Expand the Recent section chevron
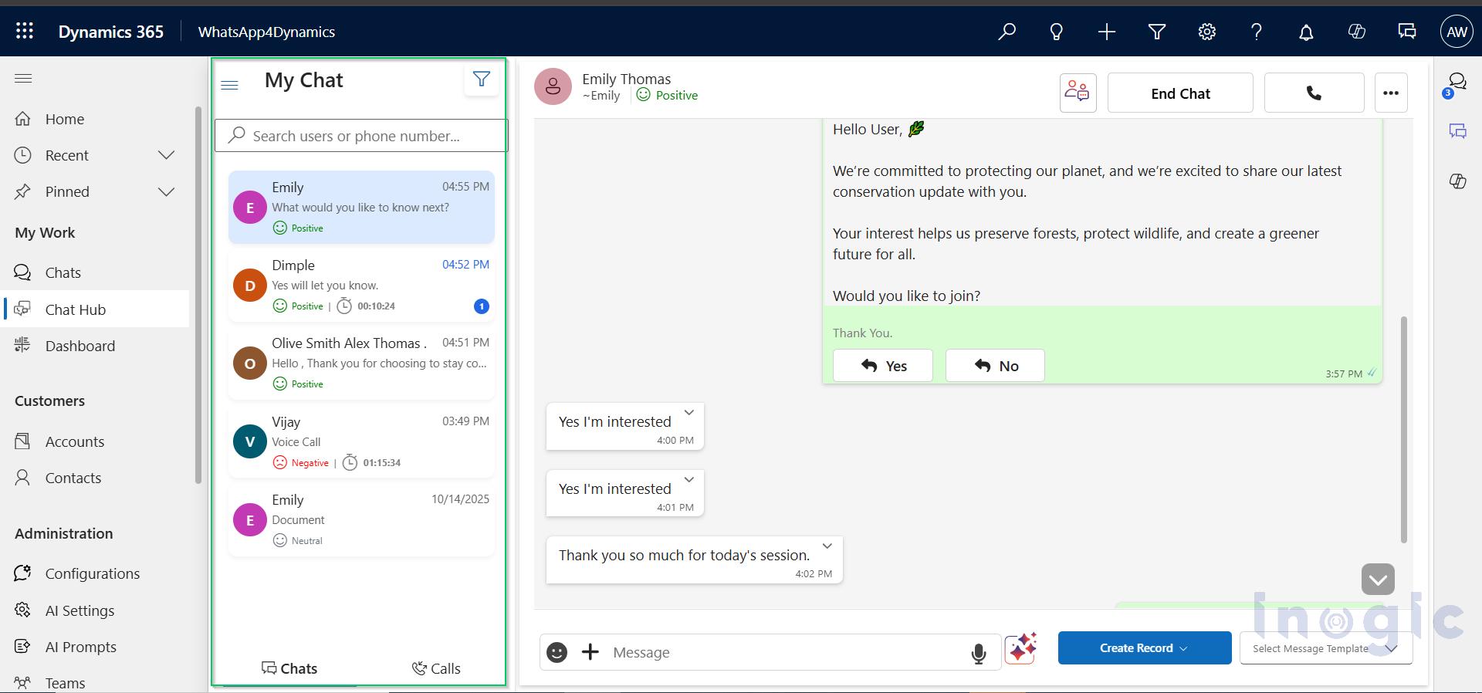This screenshot has width=1482, height=693. coord(166,155)
